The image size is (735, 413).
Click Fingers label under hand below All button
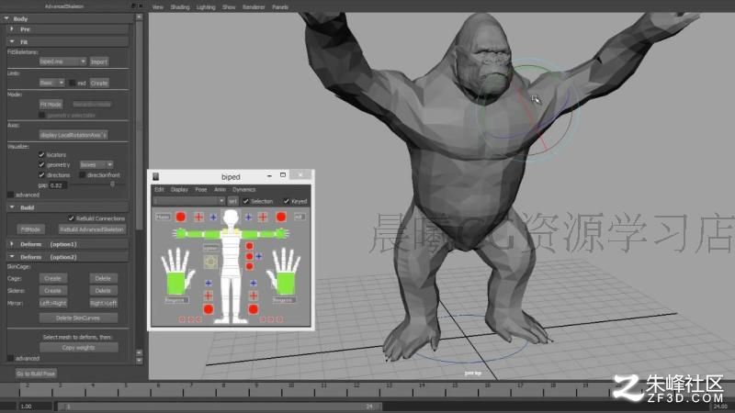(x=283, y=300)
